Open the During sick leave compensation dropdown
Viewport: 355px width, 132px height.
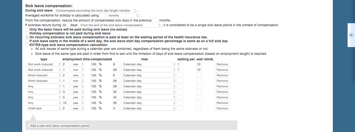click(95, 10)
